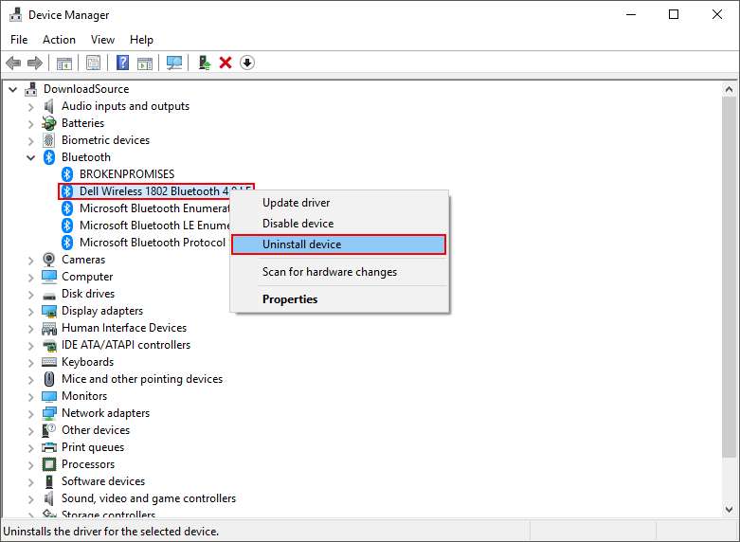This screenshot has width=740, height=542.
Task: Choose Properties in the context menu
Action: (x=339, y=299)
